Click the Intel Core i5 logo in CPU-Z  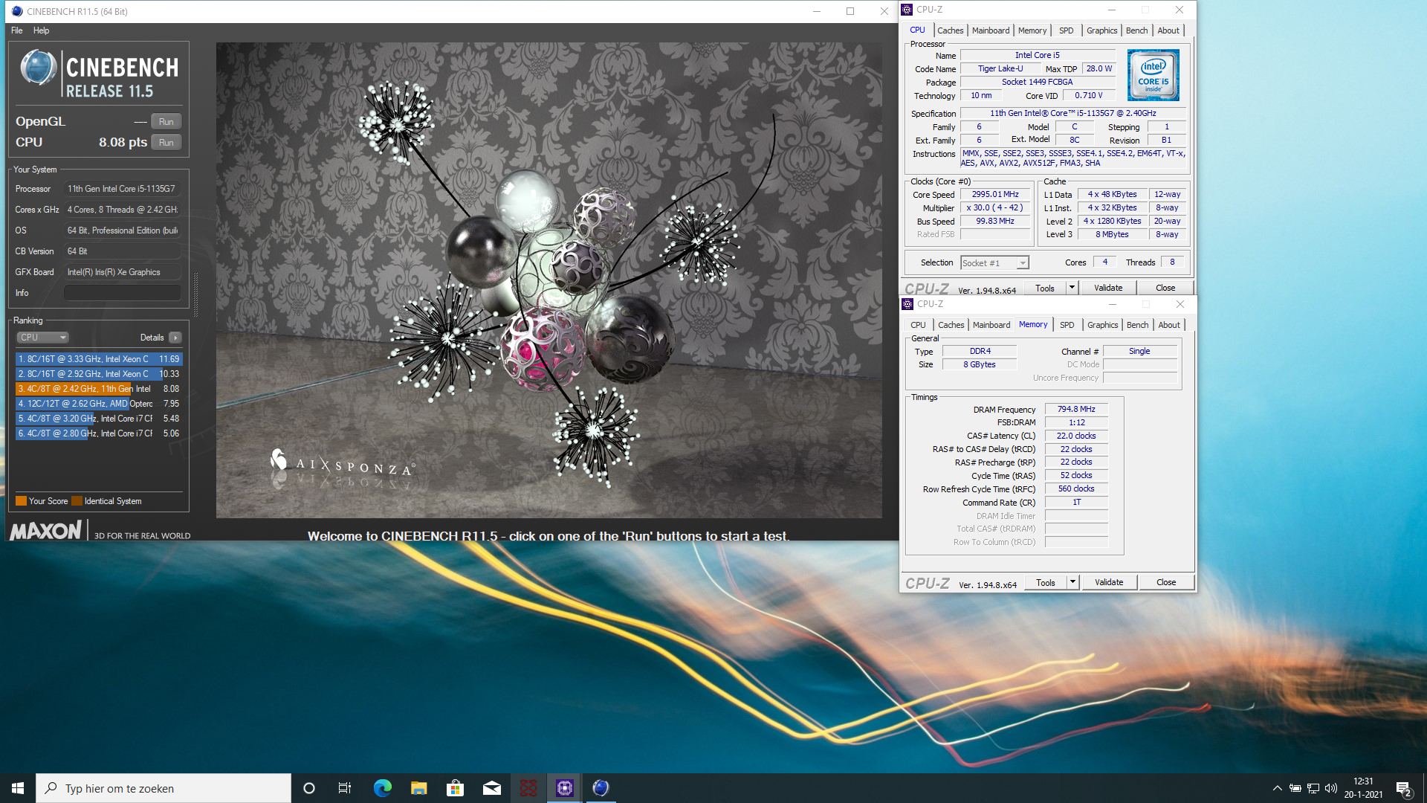pyautogui.click(x=1153, y=75)
